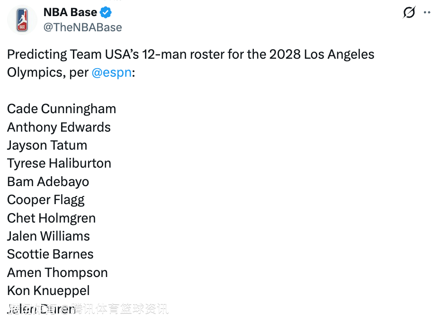Click the name Jayson Tatum

pos(47,145)
